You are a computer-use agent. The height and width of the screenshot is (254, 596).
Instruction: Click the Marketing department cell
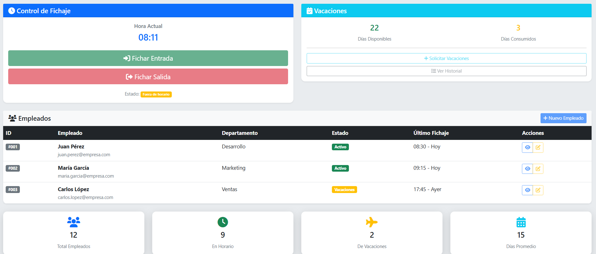click(234, 168)
